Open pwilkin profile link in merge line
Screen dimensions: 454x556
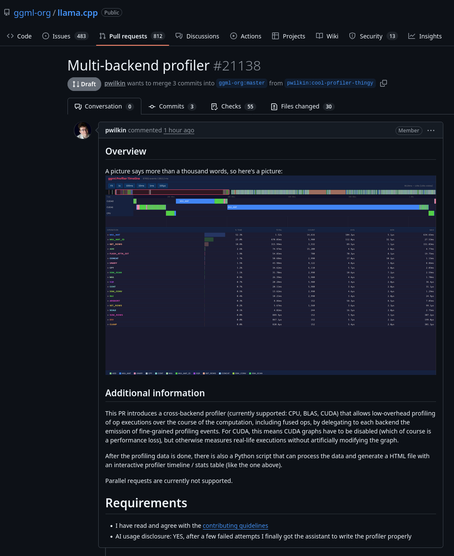point(115,83)
